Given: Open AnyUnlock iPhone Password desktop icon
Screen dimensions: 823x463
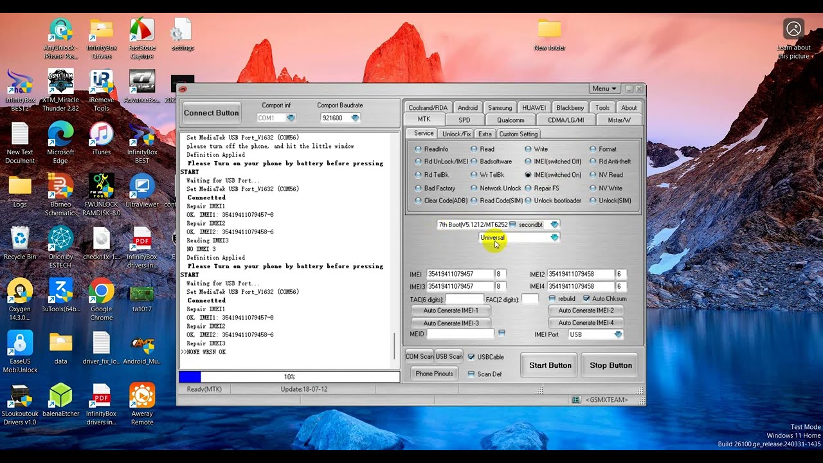Looking at the screenshot, I should click(x=60, y=37).
